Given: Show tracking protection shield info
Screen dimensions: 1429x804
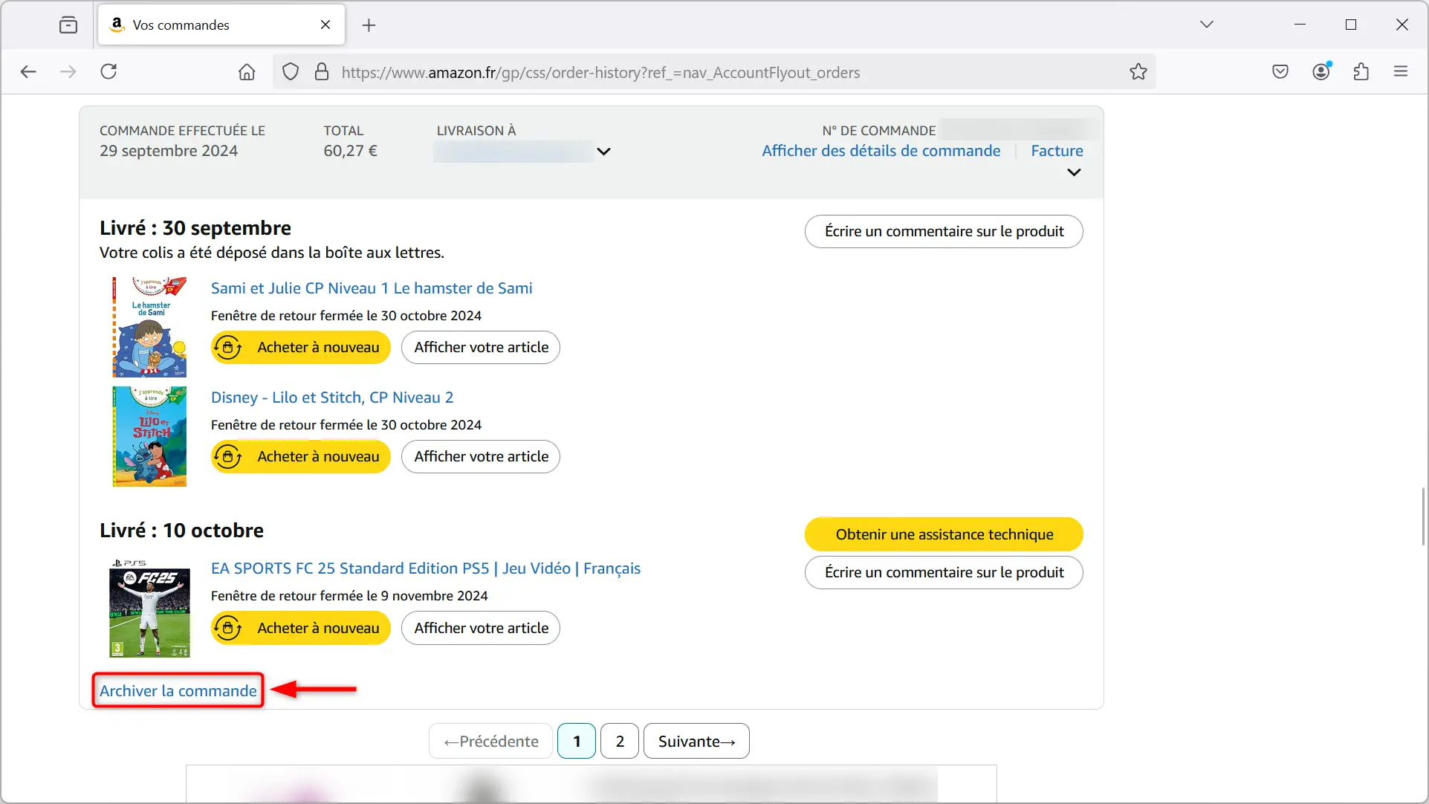Looking at the screenshot, I should [x=291, y=72].
